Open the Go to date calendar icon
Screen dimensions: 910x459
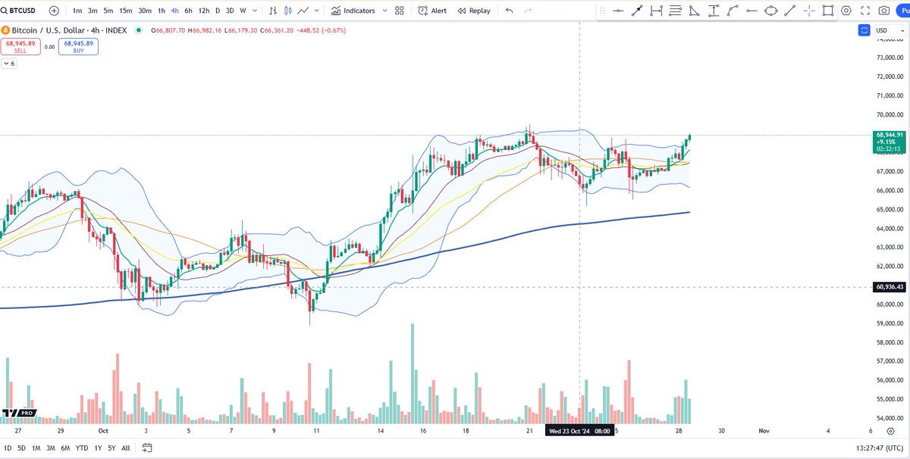(149, 448)
